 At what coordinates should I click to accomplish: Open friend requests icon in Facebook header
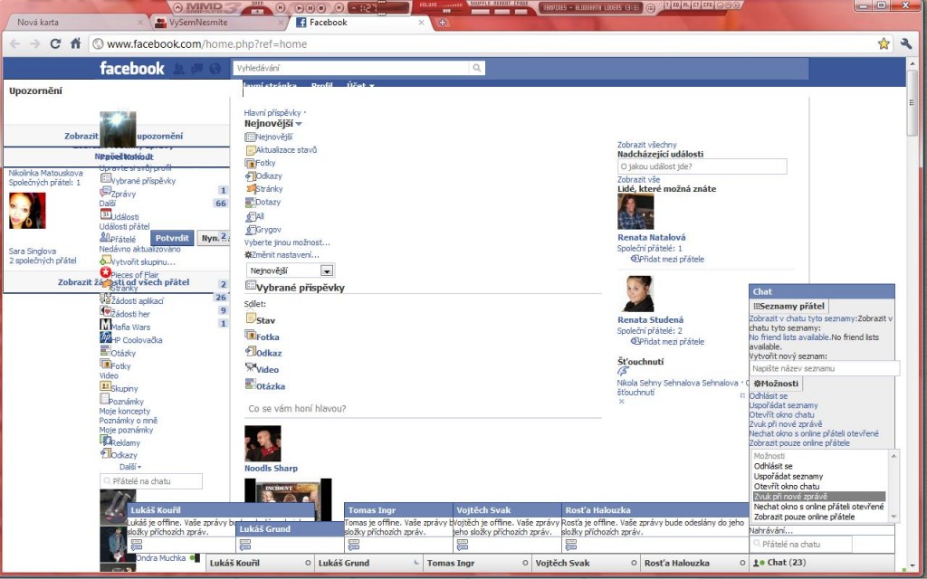[178, 69]
